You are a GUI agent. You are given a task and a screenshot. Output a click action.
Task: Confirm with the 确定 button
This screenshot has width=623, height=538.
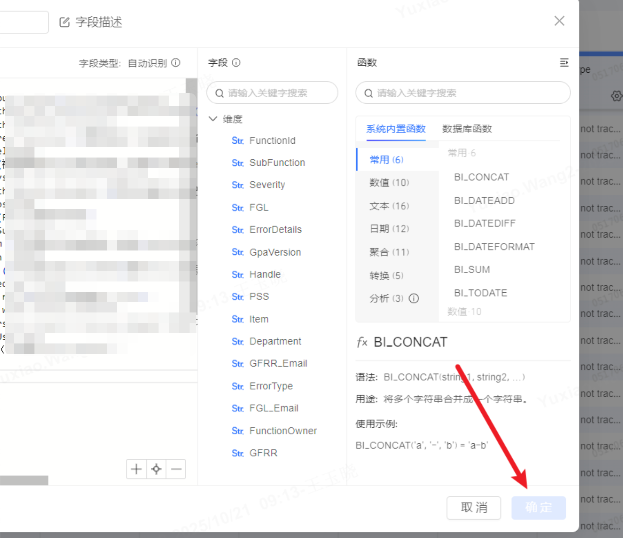click(539, 508)
